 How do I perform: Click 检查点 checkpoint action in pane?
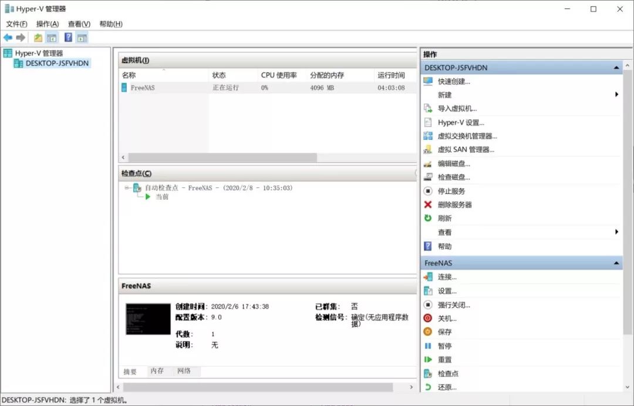tap(448, 374)
